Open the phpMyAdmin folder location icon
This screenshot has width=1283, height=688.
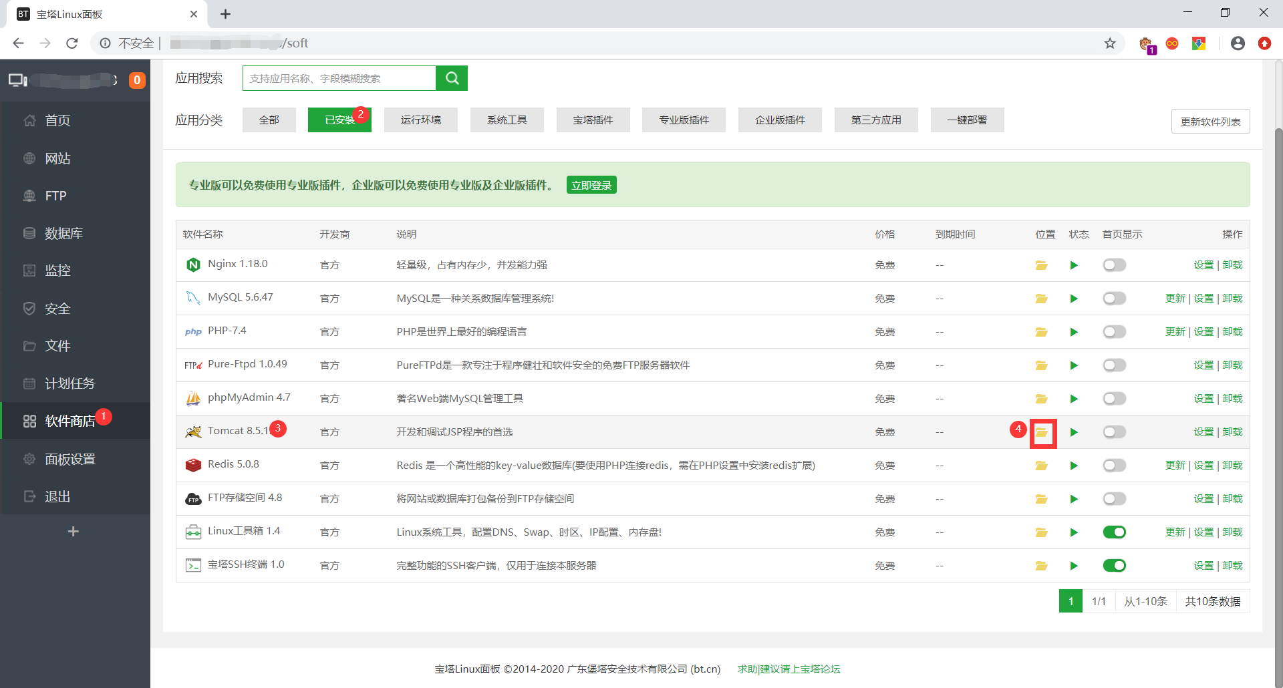(1041, 399)
